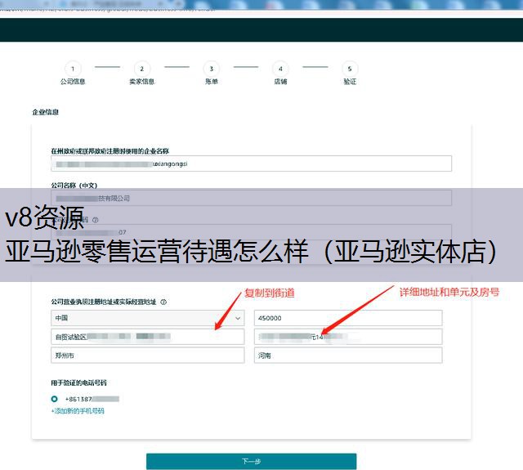This screenshot has height=470, width=523.
Task: Click the chevron arrow in country selector
Action: 238,318
